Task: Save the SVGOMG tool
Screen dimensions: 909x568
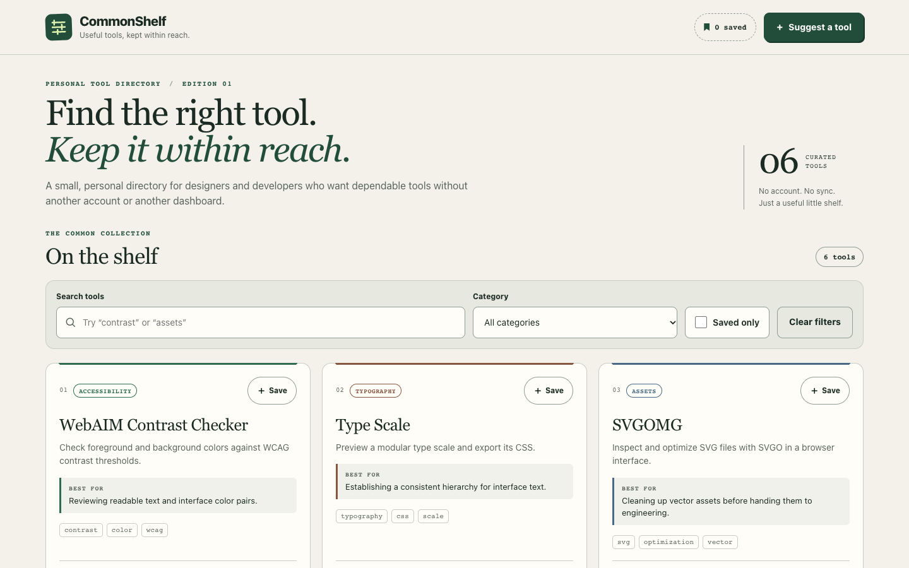Action: (825, 391)
